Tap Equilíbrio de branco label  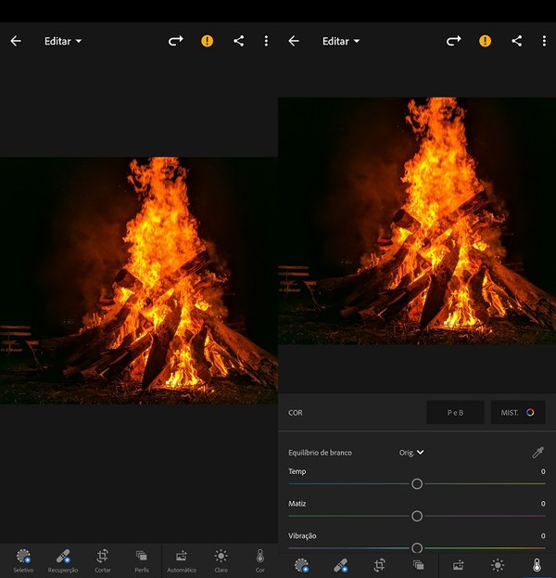(320, 453)
